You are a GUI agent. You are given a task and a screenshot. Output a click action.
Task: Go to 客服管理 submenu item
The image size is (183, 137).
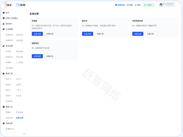tap(9, 40)
